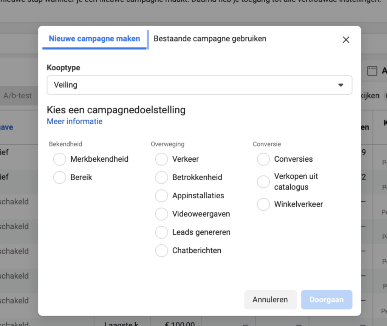Choose Verkeer under Overweging
387x326 pixels.
point(161,159)
